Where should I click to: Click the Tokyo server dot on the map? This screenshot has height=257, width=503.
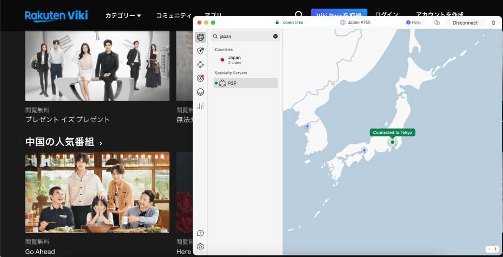(x=392, y=142)
